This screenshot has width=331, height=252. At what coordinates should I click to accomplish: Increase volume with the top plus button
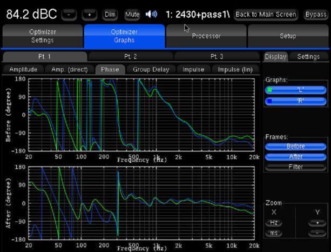89,15
